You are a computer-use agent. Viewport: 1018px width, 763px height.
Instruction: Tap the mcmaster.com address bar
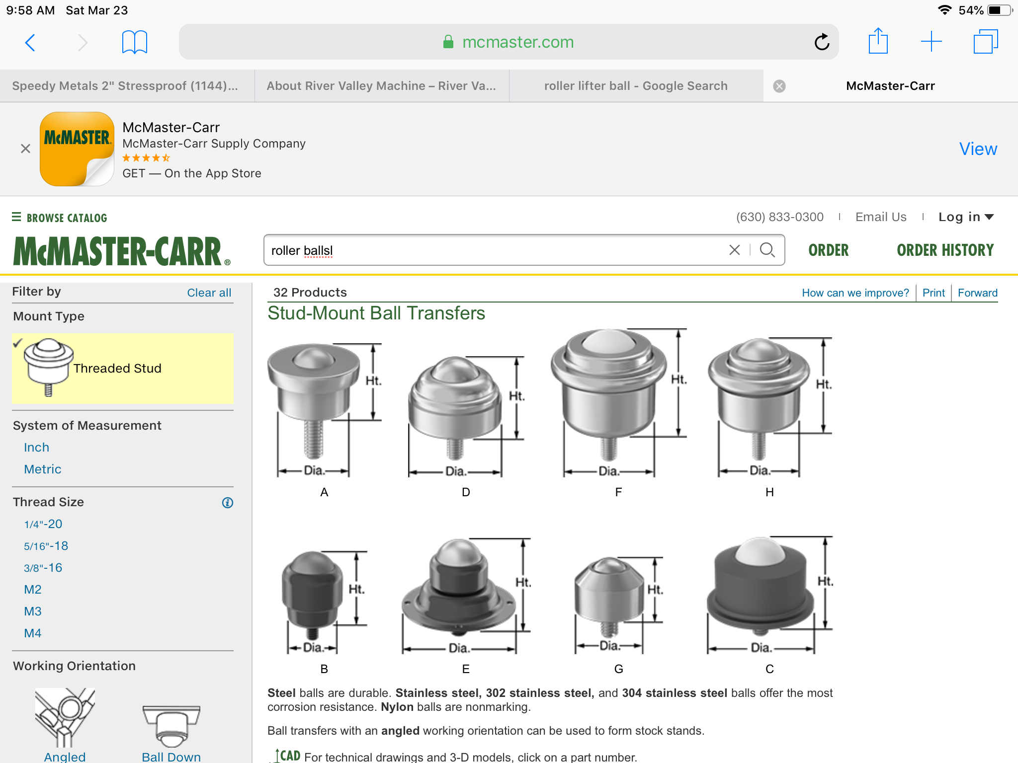point(509,42)
